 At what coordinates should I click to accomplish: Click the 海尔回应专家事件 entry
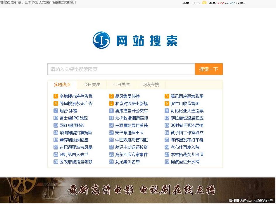132,154
